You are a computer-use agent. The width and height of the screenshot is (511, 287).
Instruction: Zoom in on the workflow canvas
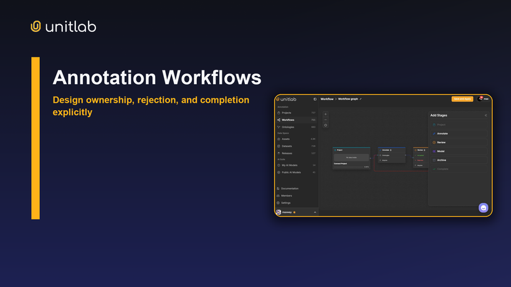click(x=325, y=114)
